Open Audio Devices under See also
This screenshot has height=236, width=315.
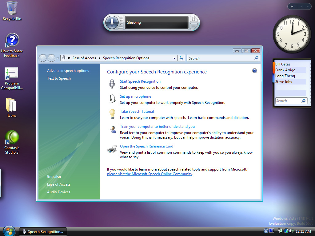point(58,192)
